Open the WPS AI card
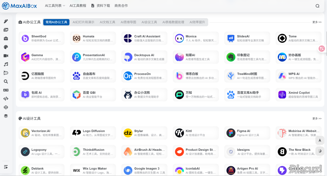 click(x=299, y=76)
